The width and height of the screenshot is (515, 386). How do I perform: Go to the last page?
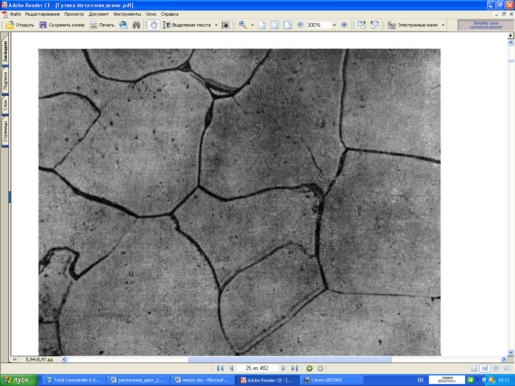(x=295, y=368)
